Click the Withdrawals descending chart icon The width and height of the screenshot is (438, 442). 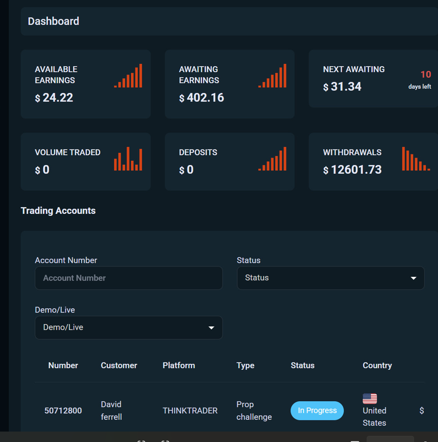click(x=416, y=159)
